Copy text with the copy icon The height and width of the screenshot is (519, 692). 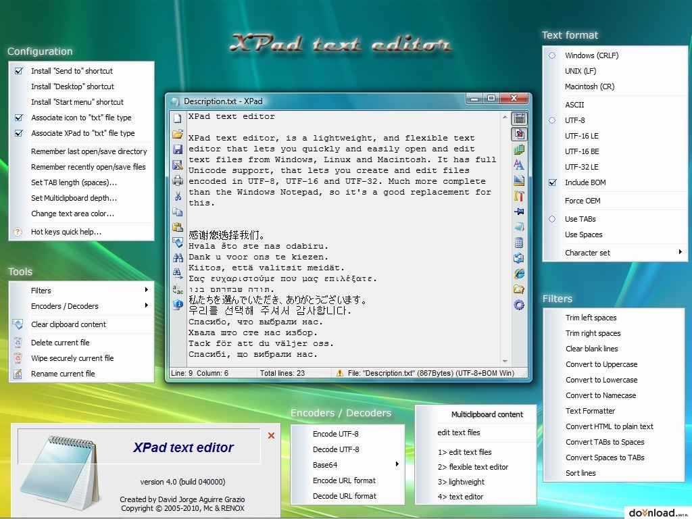pyautogui.click(x=178, y=212)
